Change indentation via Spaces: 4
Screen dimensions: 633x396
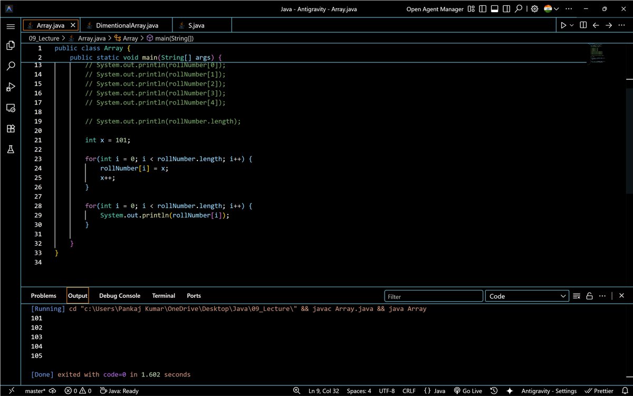[x=359, y=391]
